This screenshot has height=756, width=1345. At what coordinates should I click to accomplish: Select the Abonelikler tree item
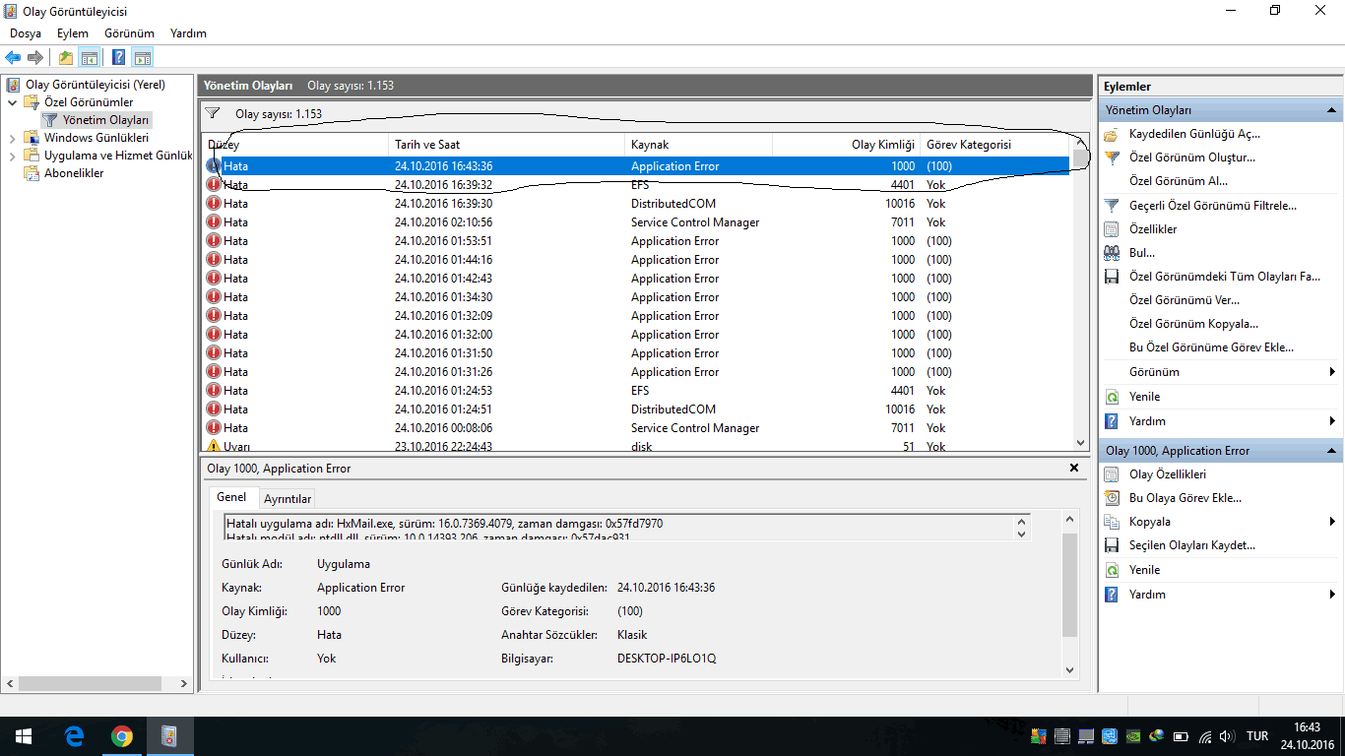73,173
